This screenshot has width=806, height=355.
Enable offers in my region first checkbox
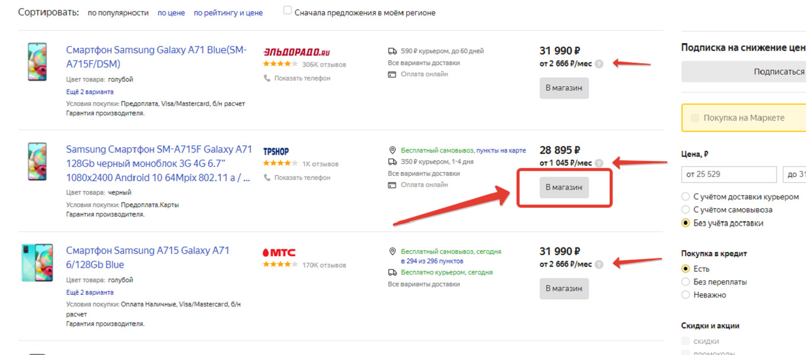click(x=288, y=11)
